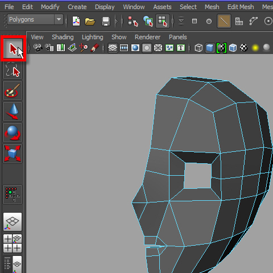Open scene with the folder icon
273x273 pixels.
tap(90, 21)
